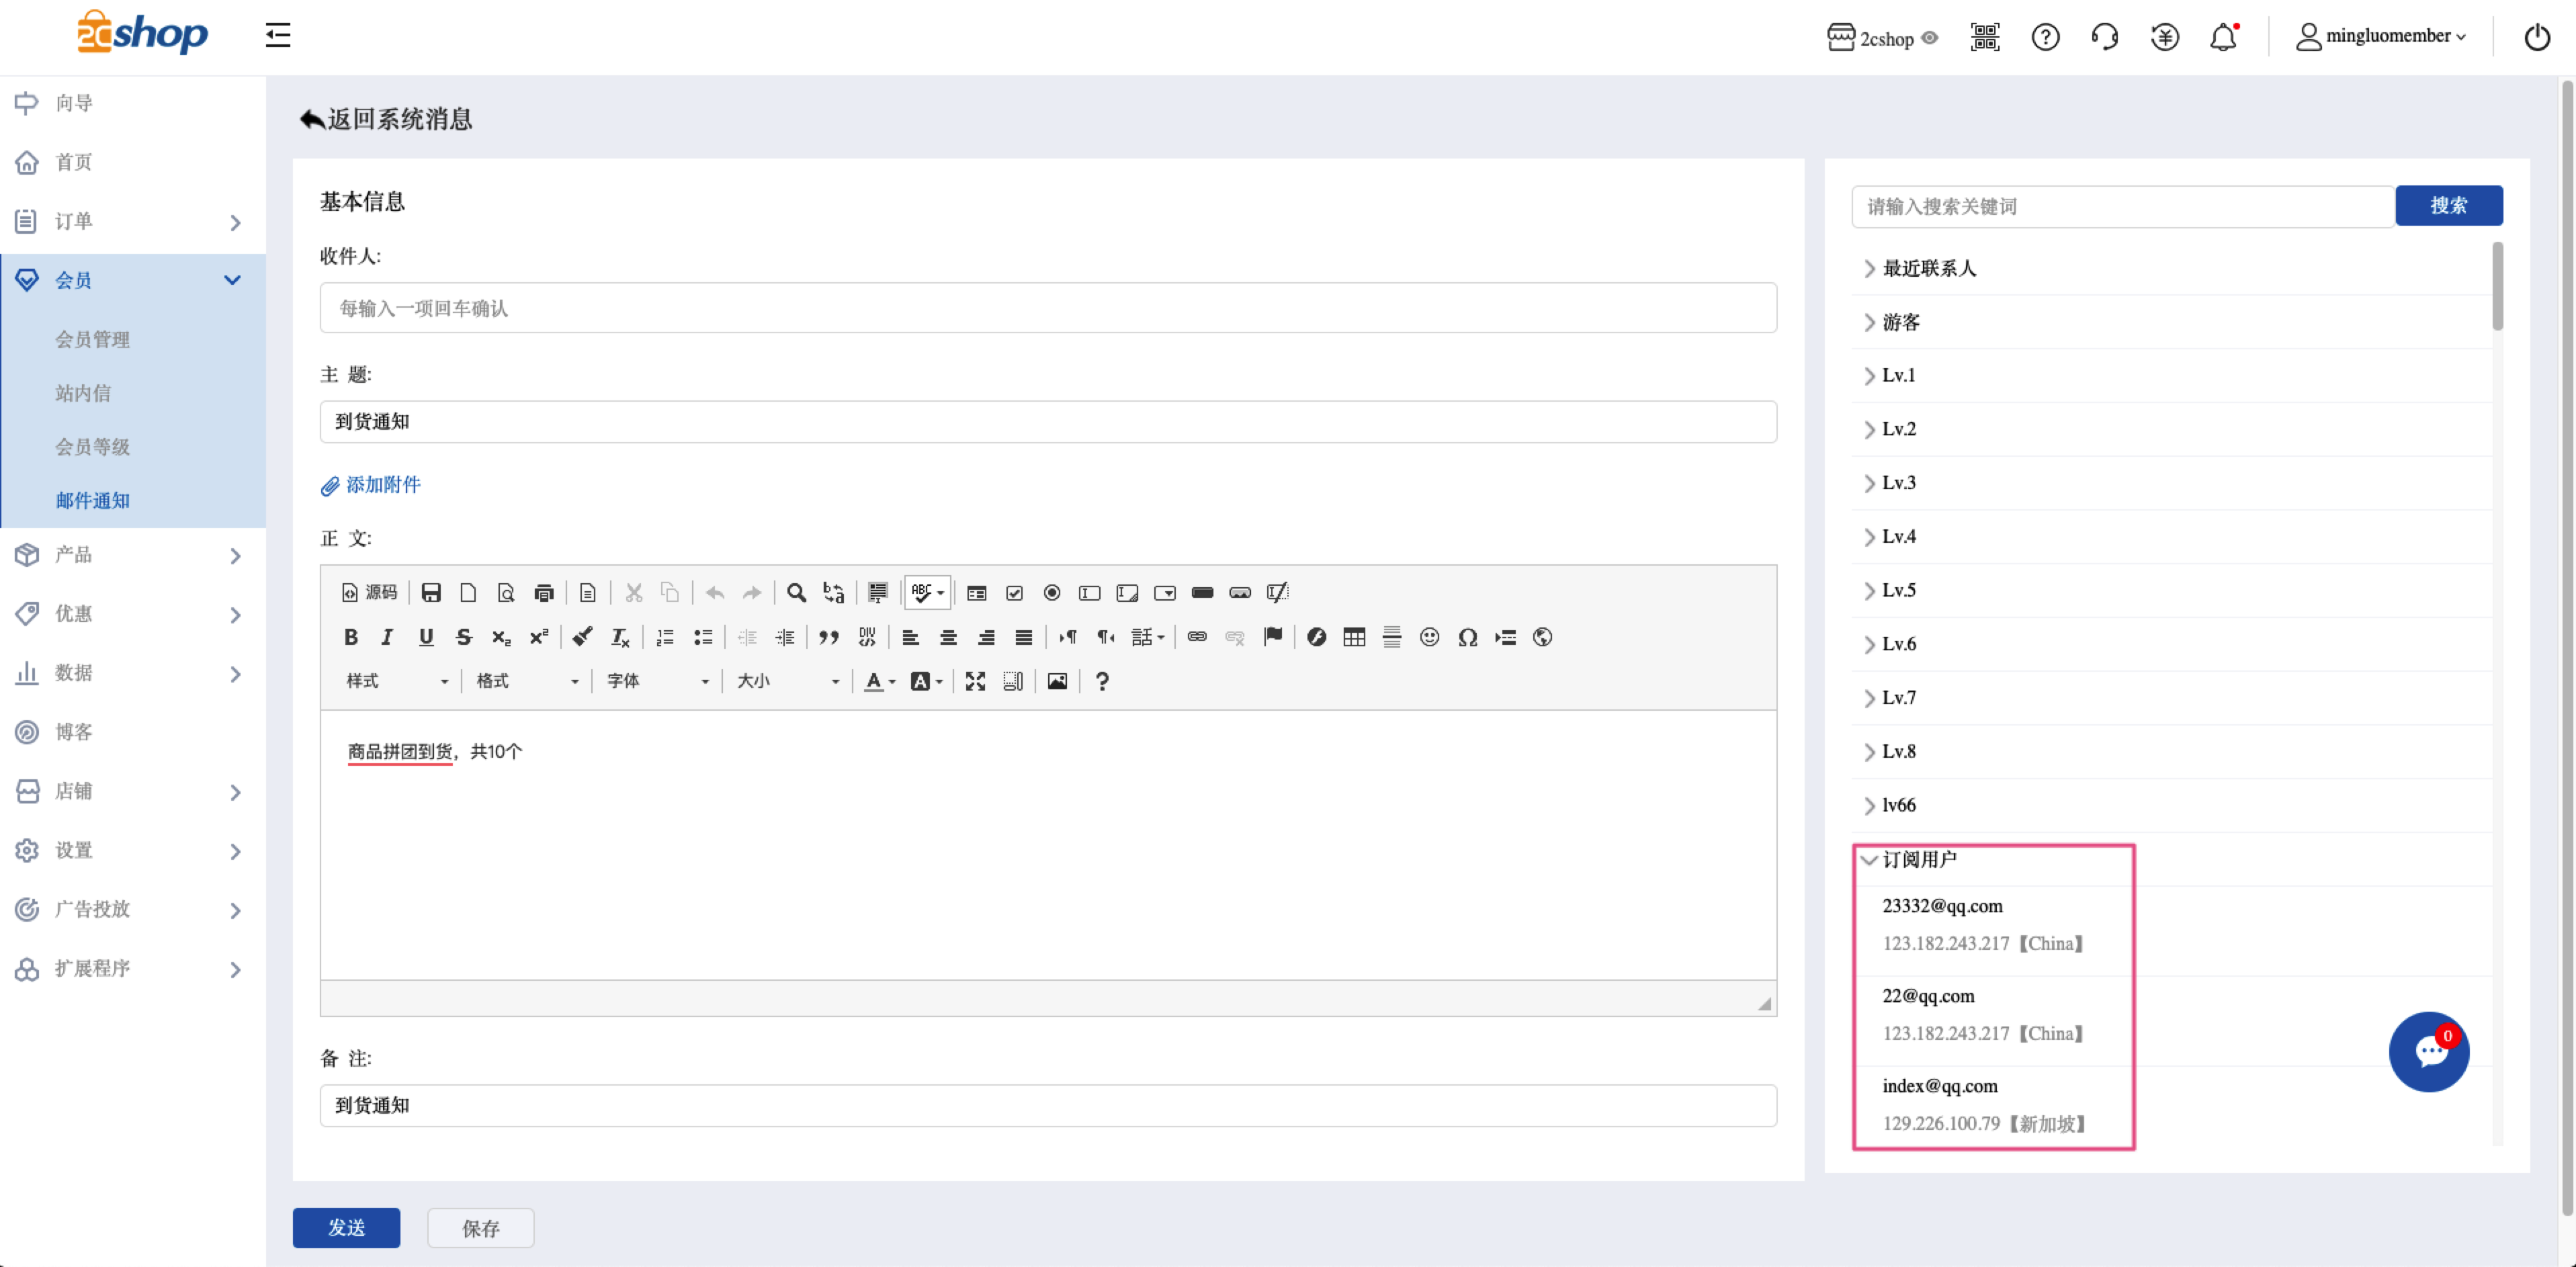Image resolution: width=2576 pixels, height=1267 pixels.
Task: Insert hyperlink with link icon
Action: (x=1197, y=637)
